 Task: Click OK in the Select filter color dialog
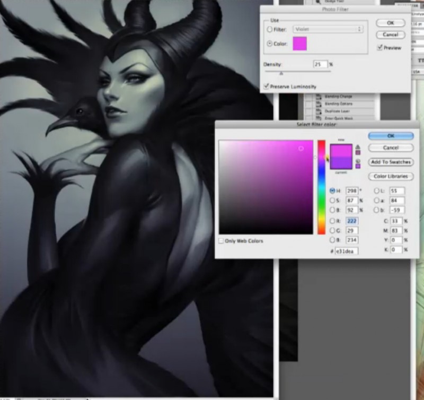(391, 136)
